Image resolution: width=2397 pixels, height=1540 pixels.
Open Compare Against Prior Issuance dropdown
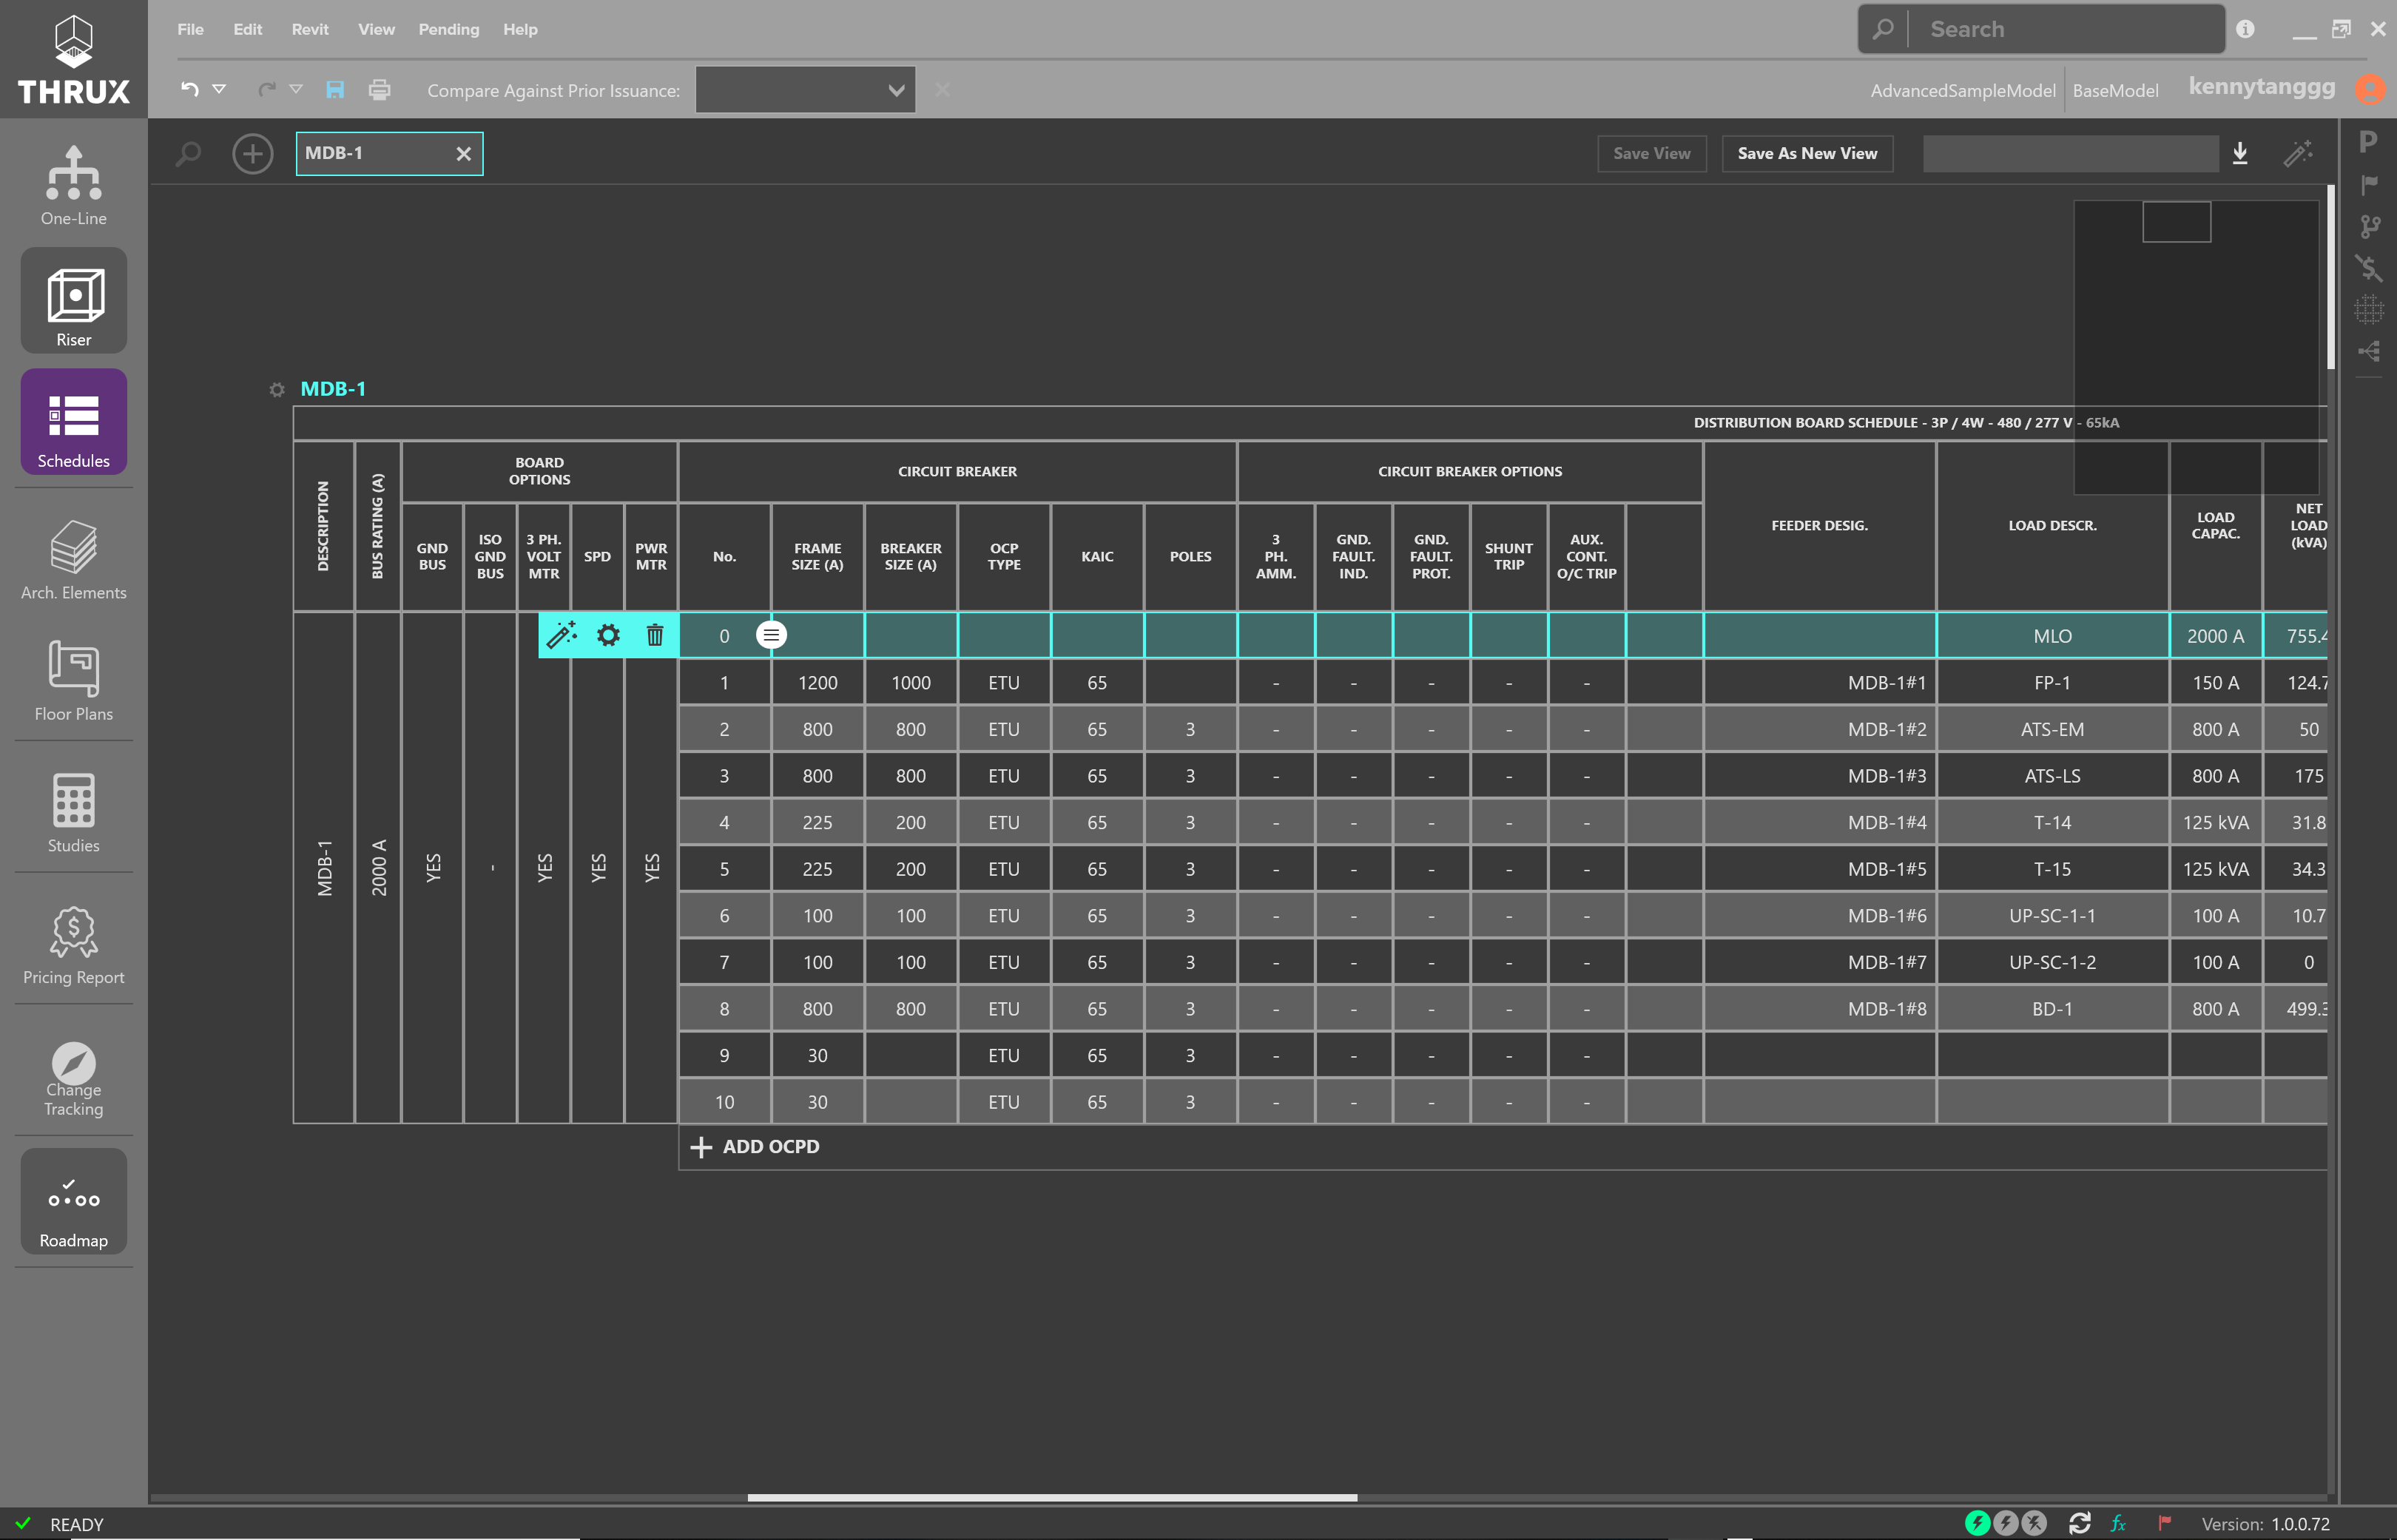(805, 90)
